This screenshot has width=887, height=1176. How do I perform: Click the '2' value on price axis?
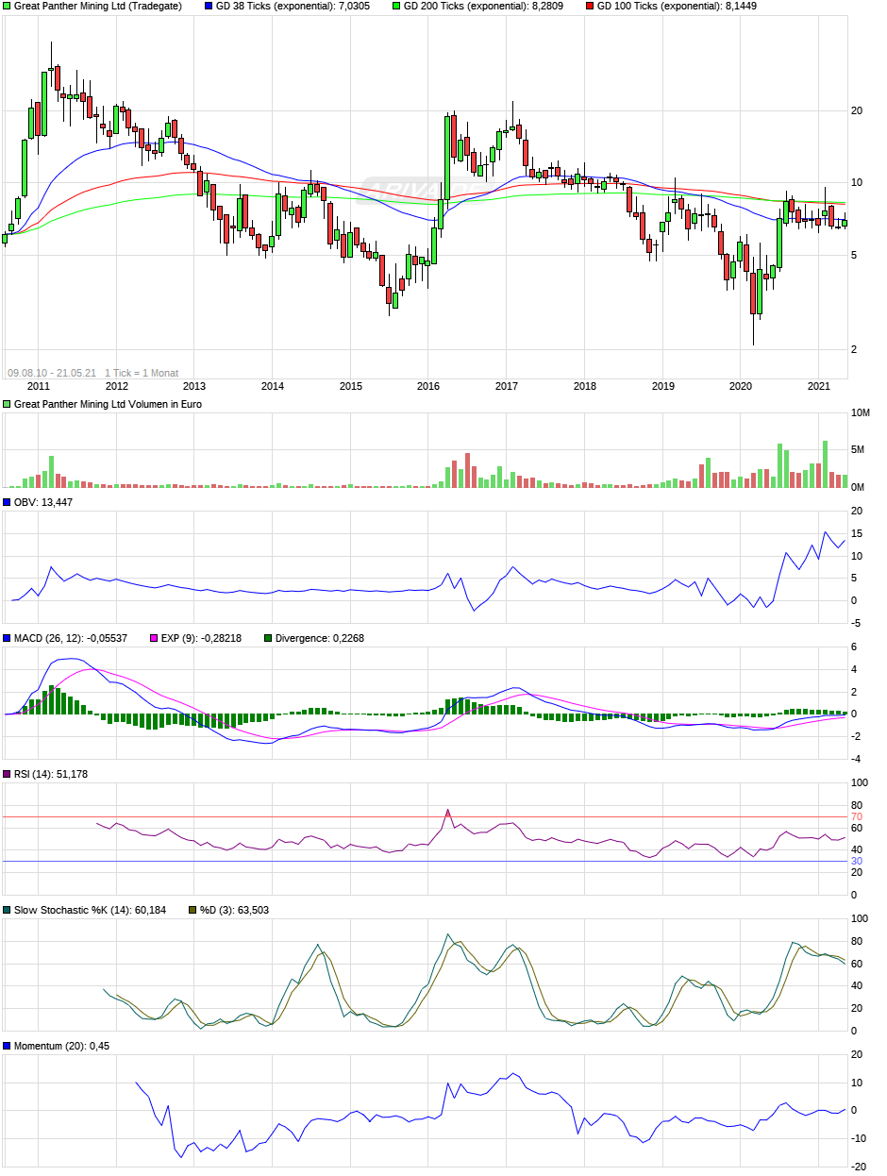854,349
